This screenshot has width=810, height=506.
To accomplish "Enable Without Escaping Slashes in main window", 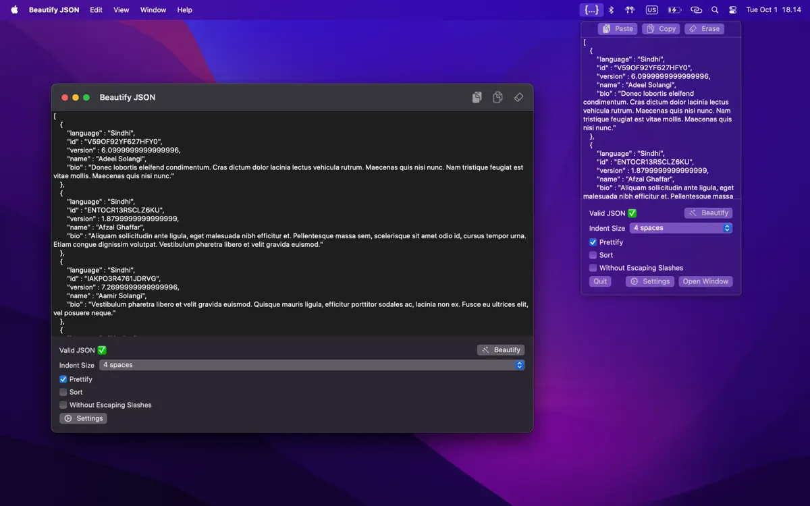I will [x=63, y=405].
